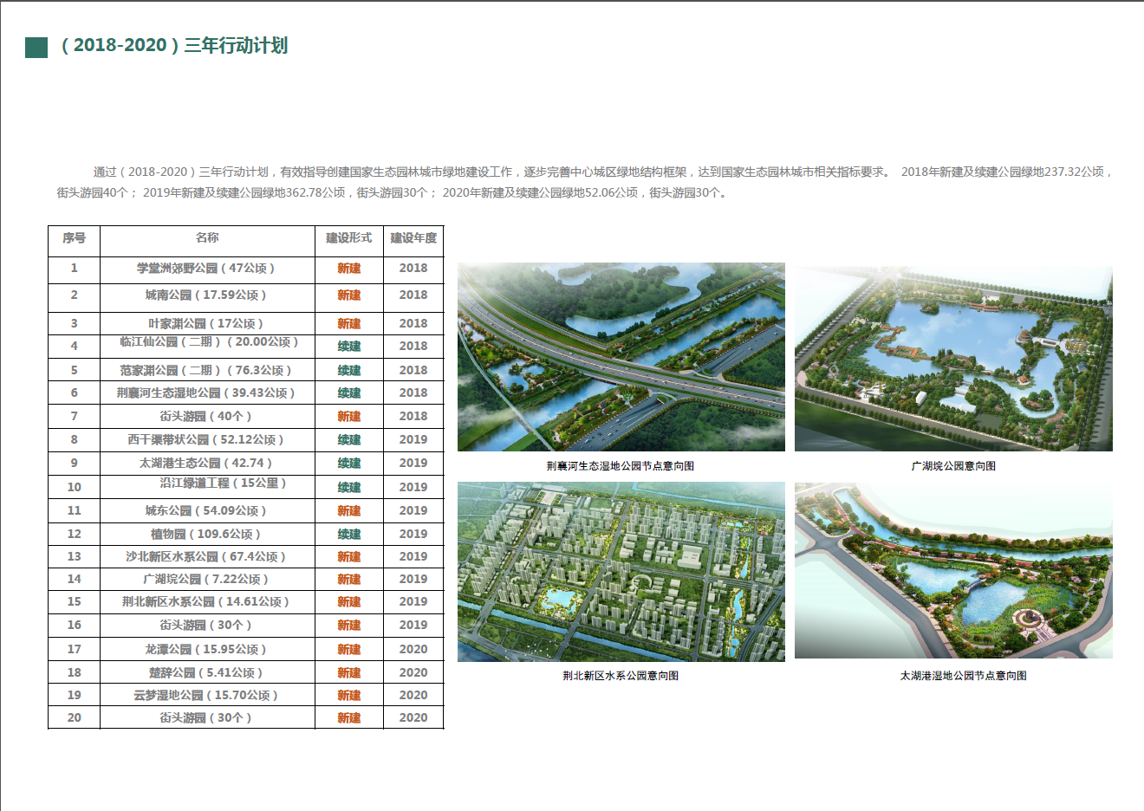Select the cell 太湖港生态公园(42.74)
The image size is (1144, 811).
pyautogui.click(x=206, y=464)
